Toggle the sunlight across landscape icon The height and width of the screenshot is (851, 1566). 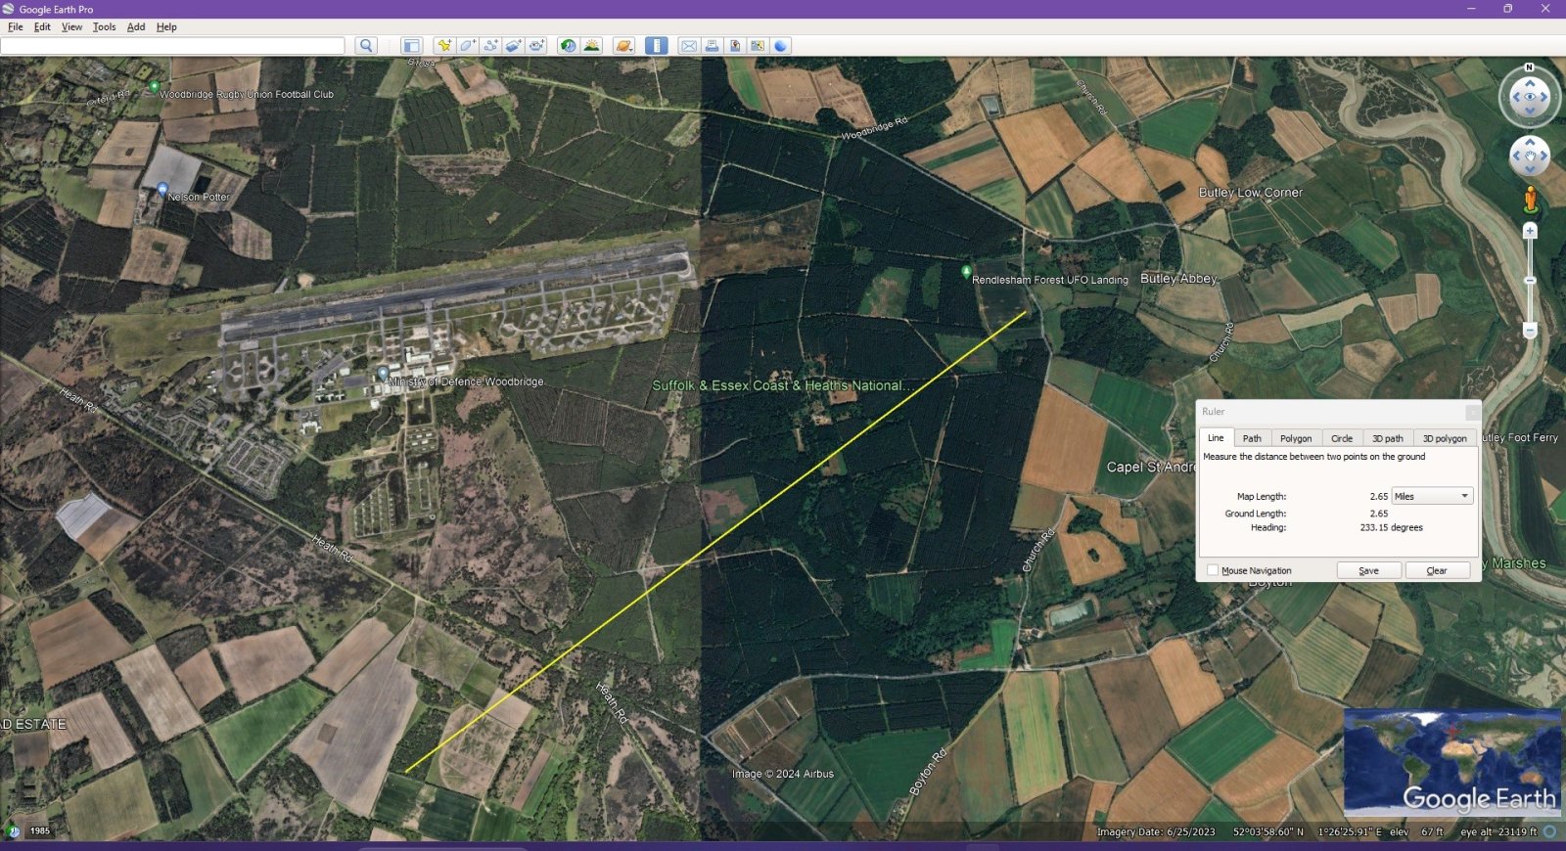591,46
